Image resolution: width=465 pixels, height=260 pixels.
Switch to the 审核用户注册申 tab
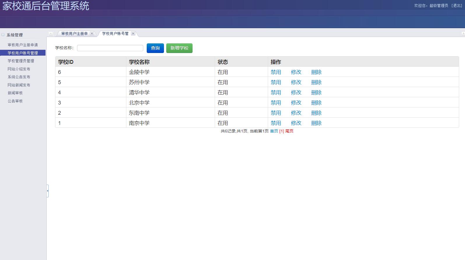point(74,33)
